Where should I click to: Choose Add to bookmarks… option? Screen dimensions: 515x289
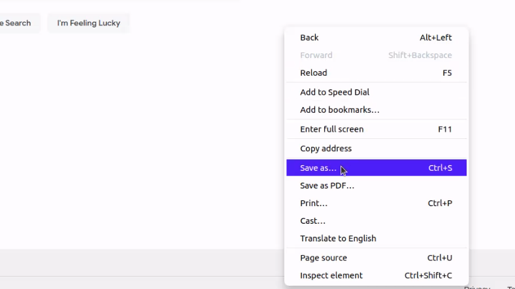[339, 110]
